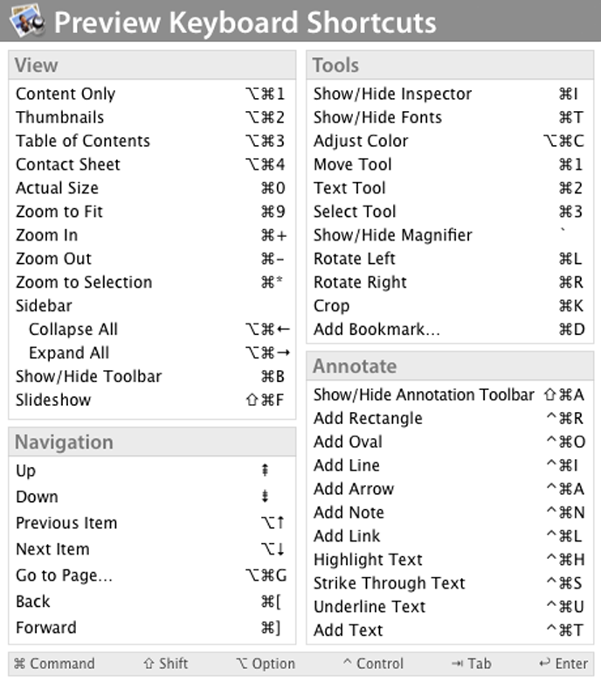Click the page-up symbol beside Up
Image resolution: width=601 pixels, height=683 pixels.
tap(265, 471)
